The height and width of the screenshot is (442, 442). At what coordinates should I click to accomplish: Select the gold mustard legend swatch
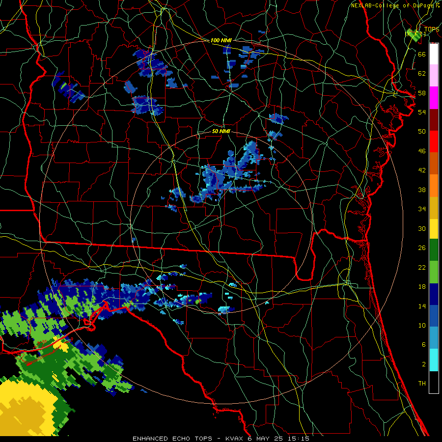point(434,208)
